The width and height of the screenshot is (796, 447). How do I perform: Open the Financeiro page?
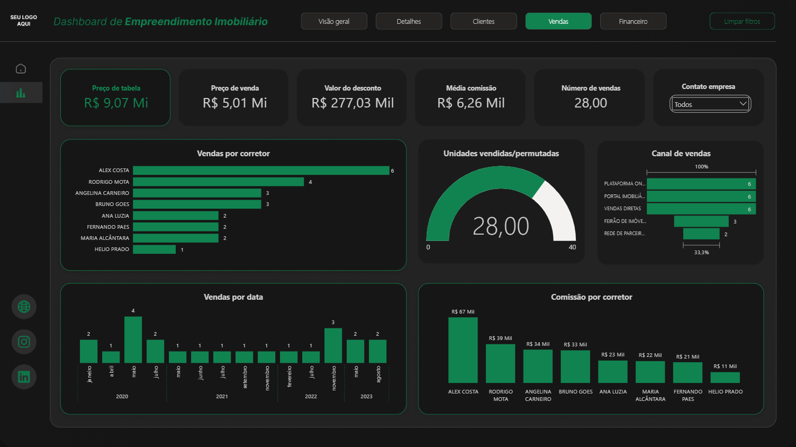pyautogui.click(x=633, y=21)
